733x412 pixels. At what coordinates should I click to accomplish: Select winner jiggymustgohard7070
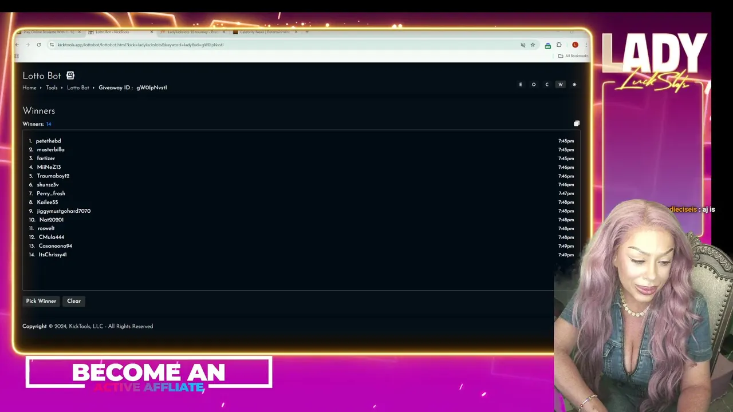[x=64, y=211]
